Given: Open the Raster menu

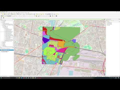Looking at the screenshot, I should pyautogui.click(x=16, y=13).
